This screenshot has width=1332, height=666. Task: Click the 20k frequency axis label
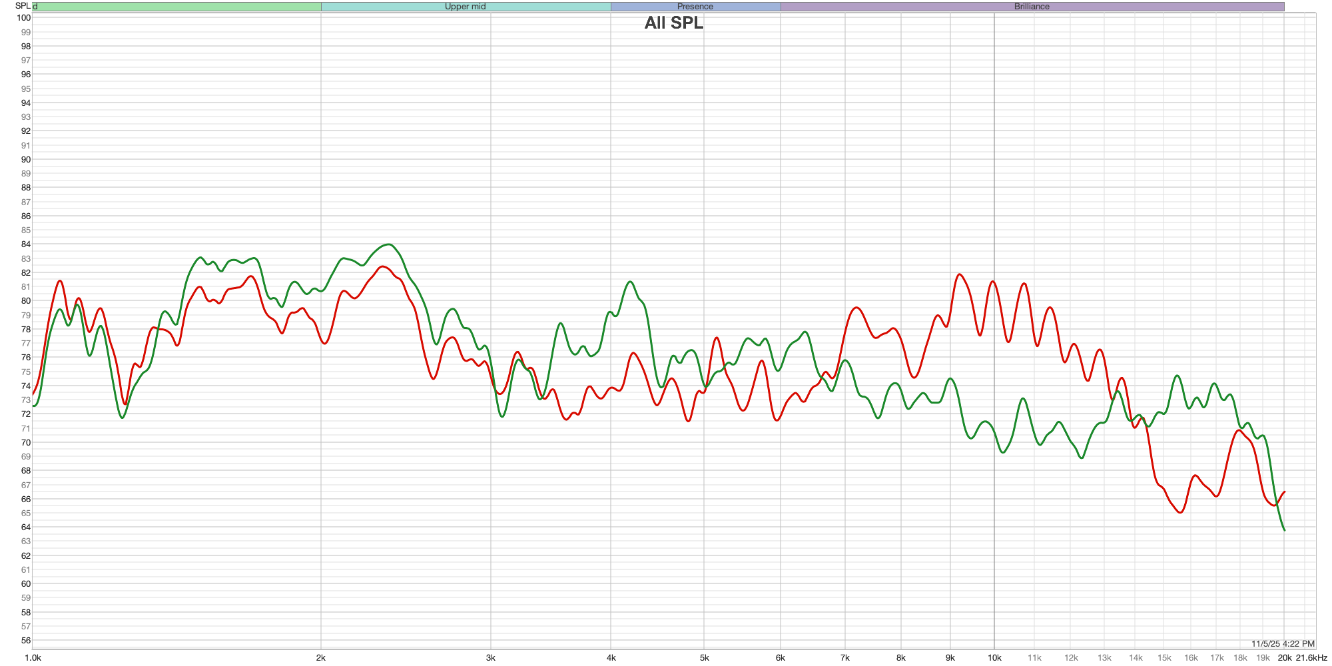pos(1284,658)
